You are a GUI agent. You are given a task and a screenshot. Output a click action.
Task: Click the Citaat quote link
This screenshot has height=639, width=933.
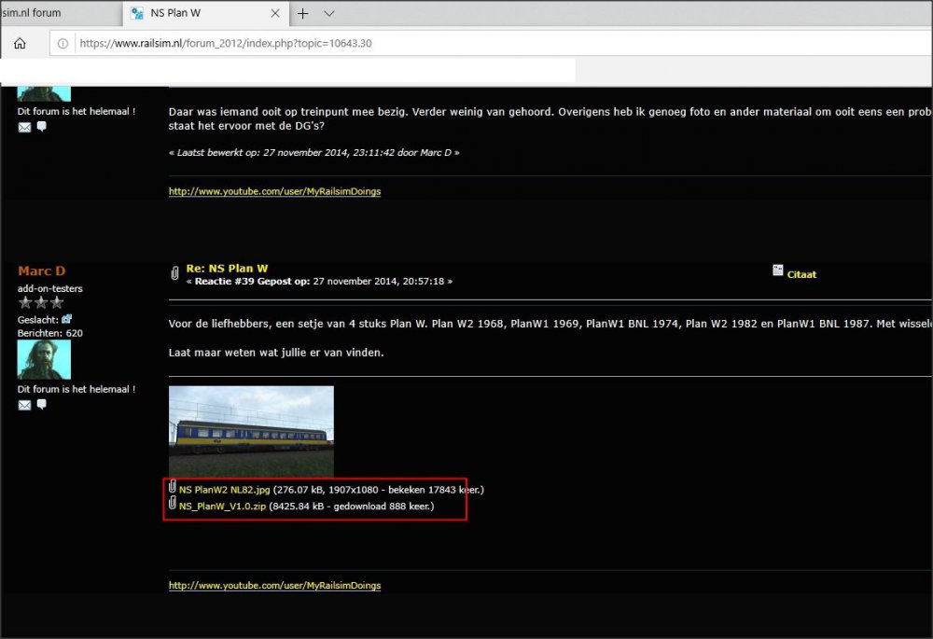click(x=801, y=274)
